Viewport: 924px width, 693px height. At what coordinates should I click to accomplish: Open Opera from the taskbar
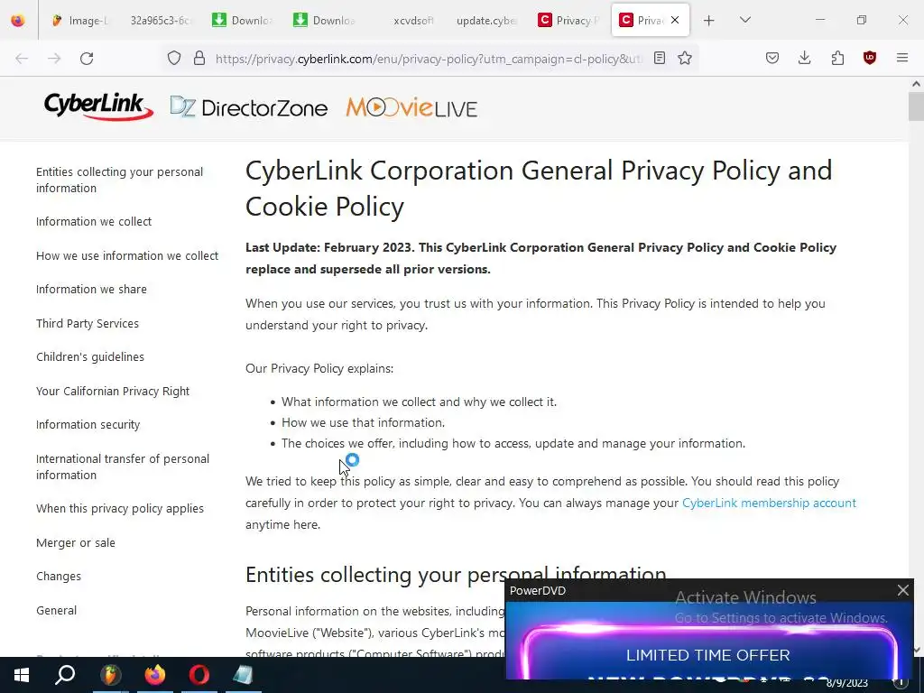[199, 675]
